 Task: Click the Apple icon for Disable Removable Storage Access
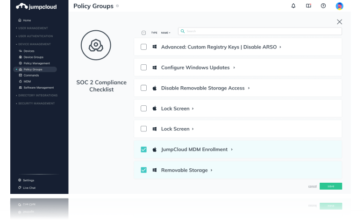tap(154, 88)
